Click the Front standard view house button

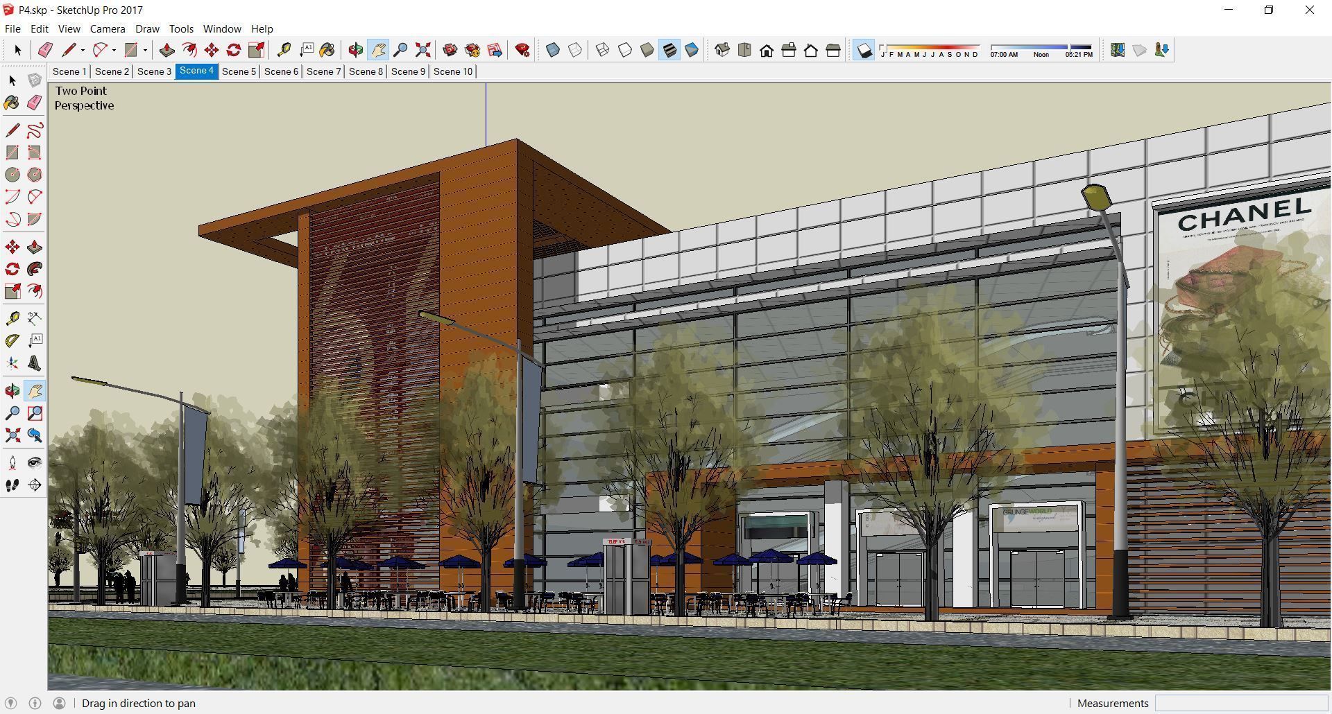pyautogui.click(x=767, y=49)
